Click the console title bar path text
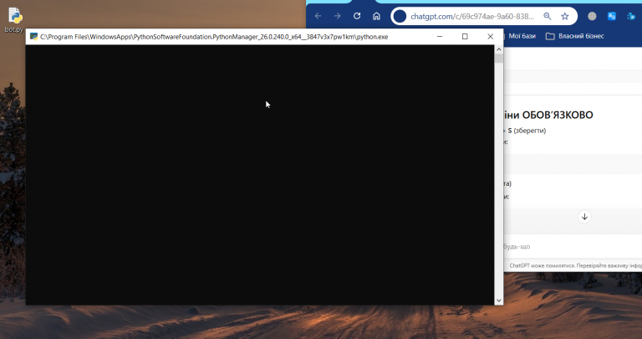The width and height of the screenshot is (642, 339). pos(214,37)
